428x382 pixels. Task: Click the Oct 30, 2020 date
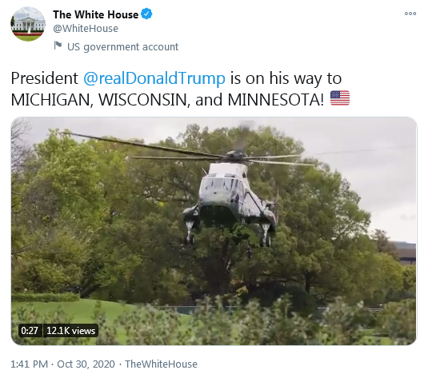[86, 364]
